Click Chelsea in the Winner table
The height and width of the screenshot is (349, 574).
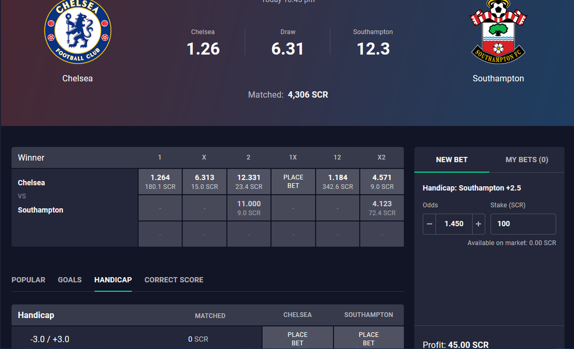(32, 183)
